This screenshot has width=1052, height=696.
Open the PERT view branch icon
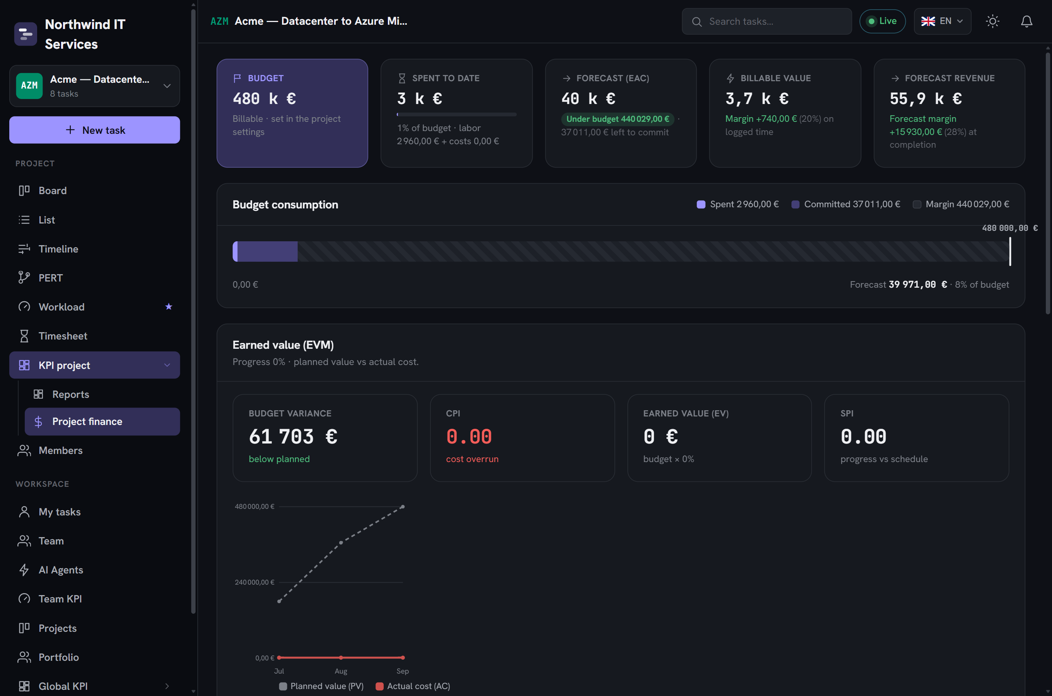24,277
